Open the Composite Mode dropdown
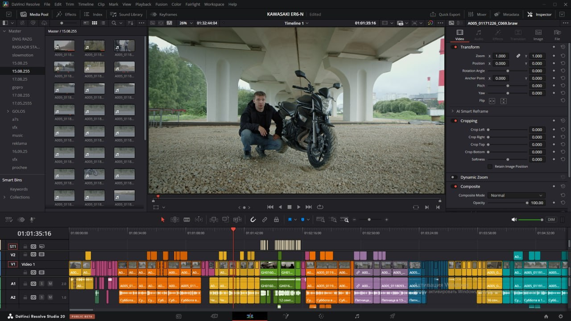Screen dimensions: 571x321 coord(516,195)
